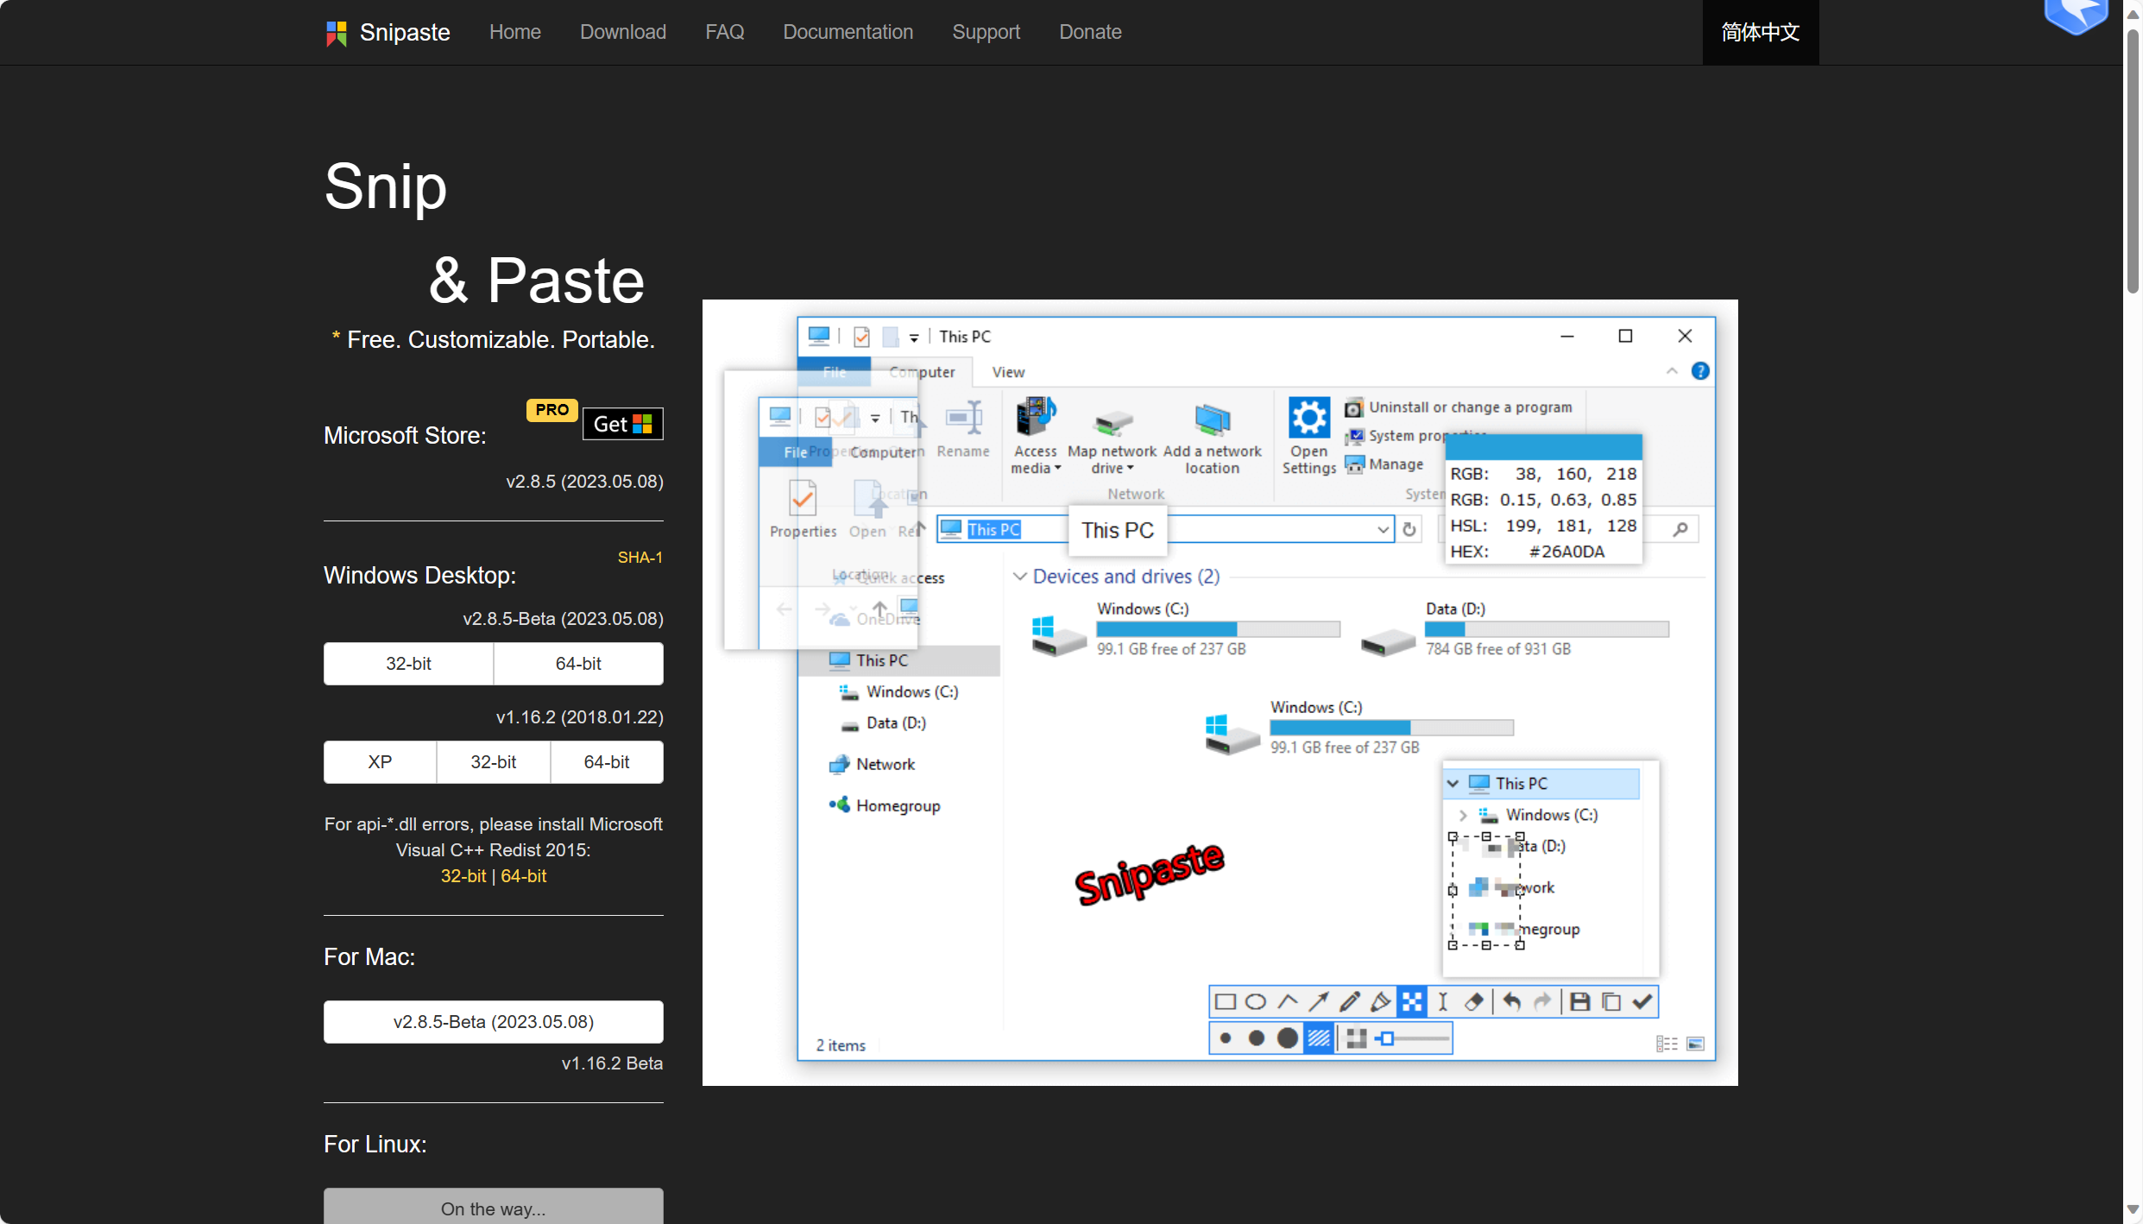Click the Copy to clipboard icon

pos(1610,1001)
